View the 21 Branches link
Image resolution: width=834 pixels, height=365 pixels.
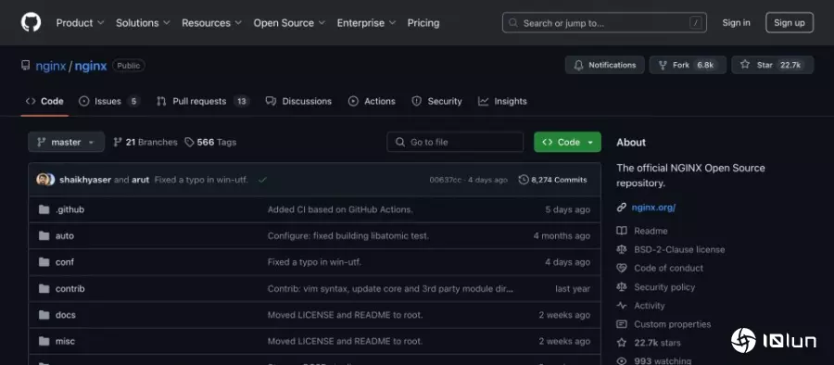[x=145, y=142]
